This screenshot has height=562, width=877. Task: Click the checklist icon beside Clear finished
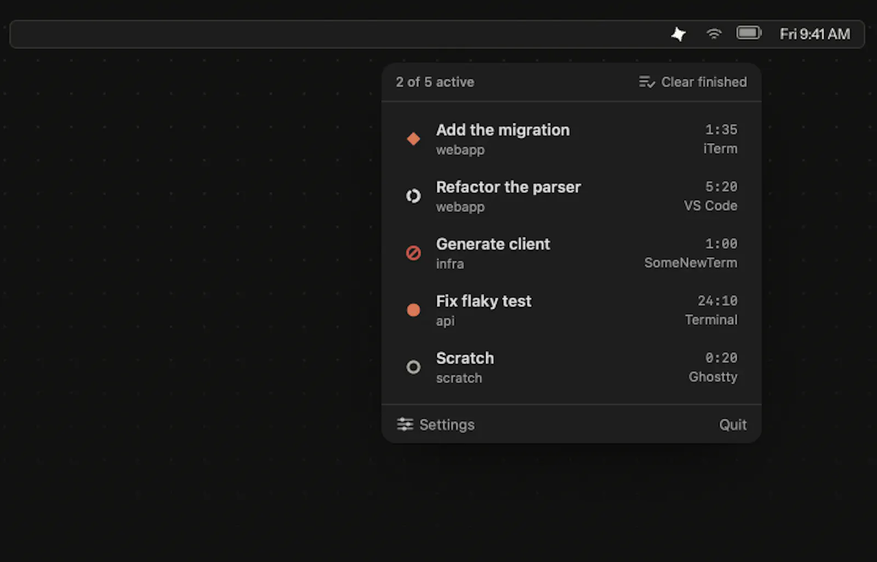[647, 82]
